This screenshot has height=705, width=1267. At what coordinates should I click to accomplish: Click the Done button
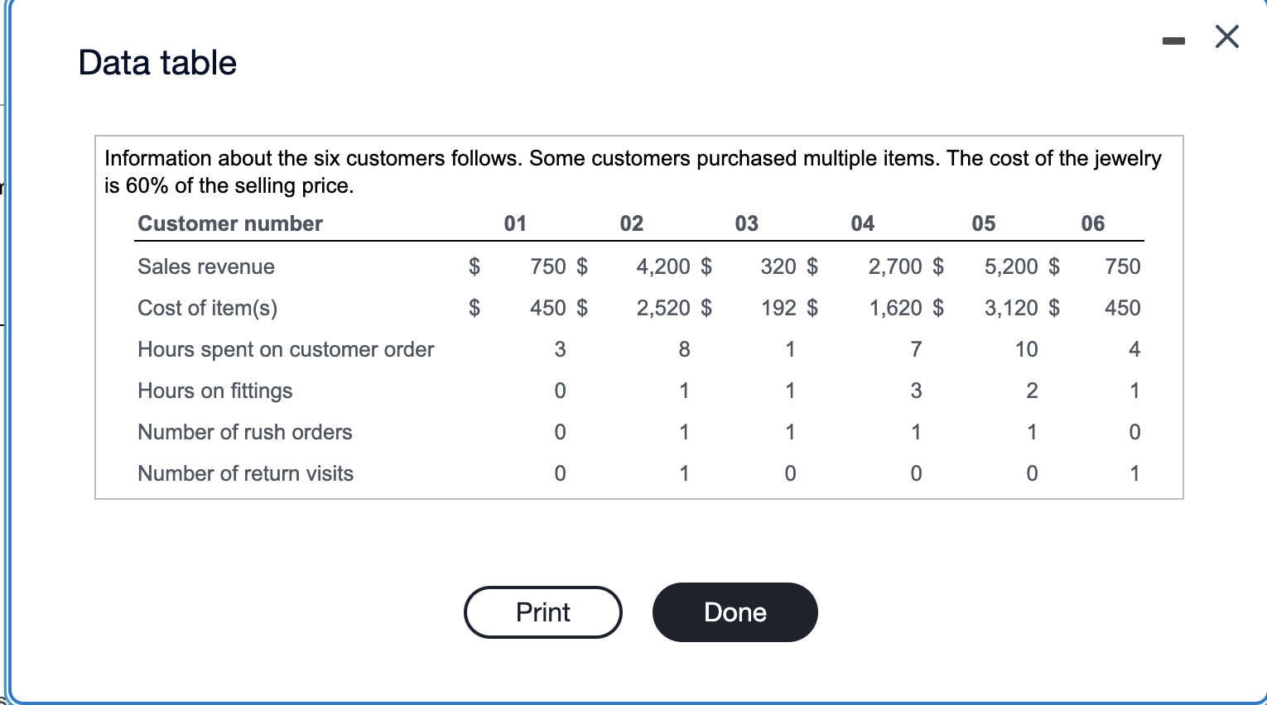(x=735, y=612)
